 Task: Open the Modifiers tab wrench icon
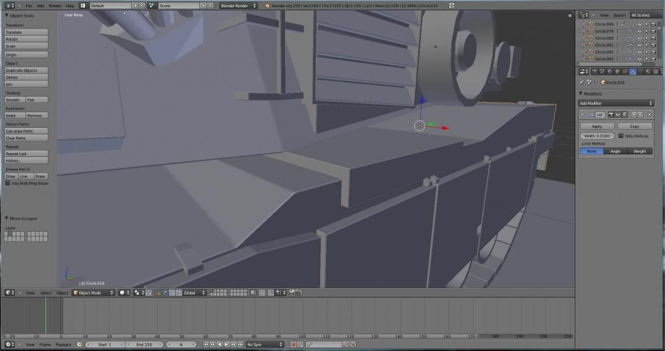pyautogui.click(x=633, y=72)
